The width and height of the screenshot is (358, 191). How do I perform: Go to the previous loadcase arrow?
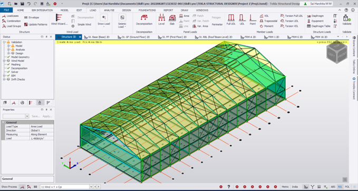tap(95, 187)
